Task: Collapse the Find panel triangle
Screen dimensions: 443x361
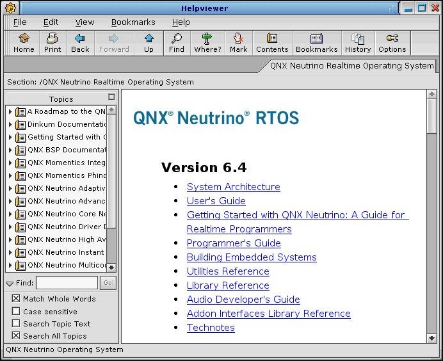Action: [x=10, y=283]
